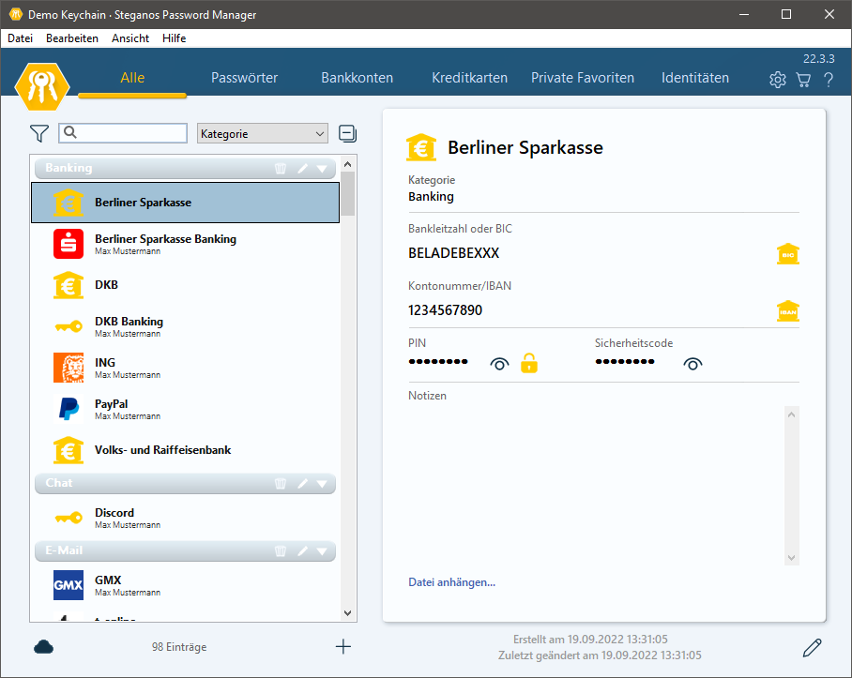Image resolution: width=852 pixels, height=678 pixels.
Task: Select the Berliner Sparkasse entry
Action: 185,203
